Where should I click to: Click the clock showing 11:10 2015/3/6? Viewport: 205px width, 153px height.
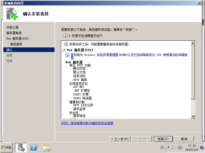(192, 148)
